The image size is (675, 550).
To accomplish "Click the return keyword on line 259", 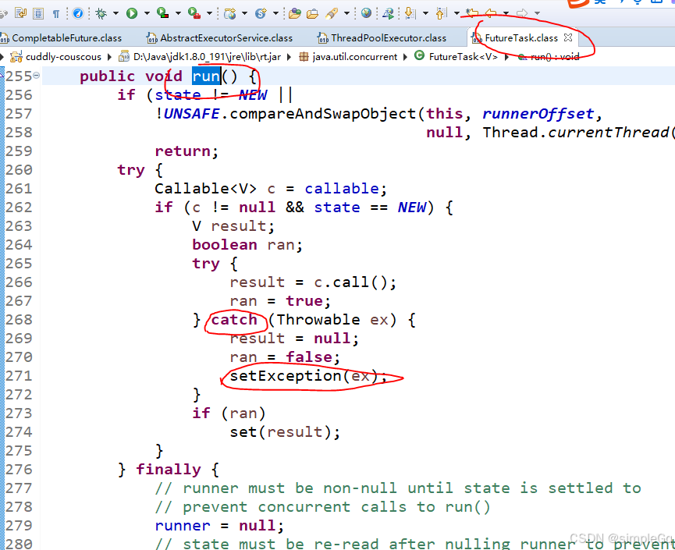I will 183,151.
